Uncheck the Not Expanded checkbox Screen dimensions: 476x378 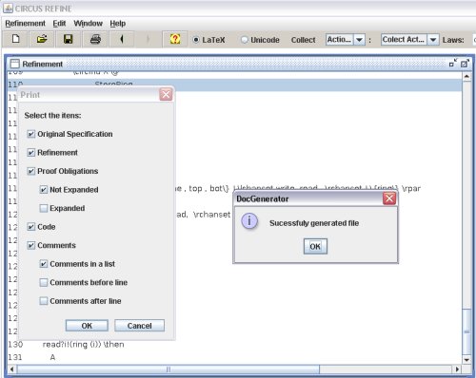[x=44, y=190]
